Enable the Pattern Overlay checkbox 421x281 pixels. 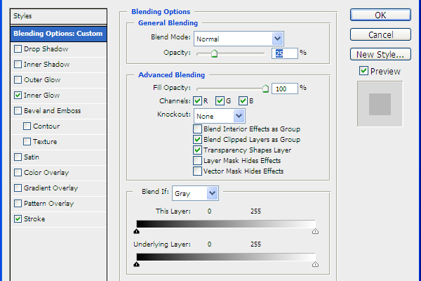coord(18,203)
